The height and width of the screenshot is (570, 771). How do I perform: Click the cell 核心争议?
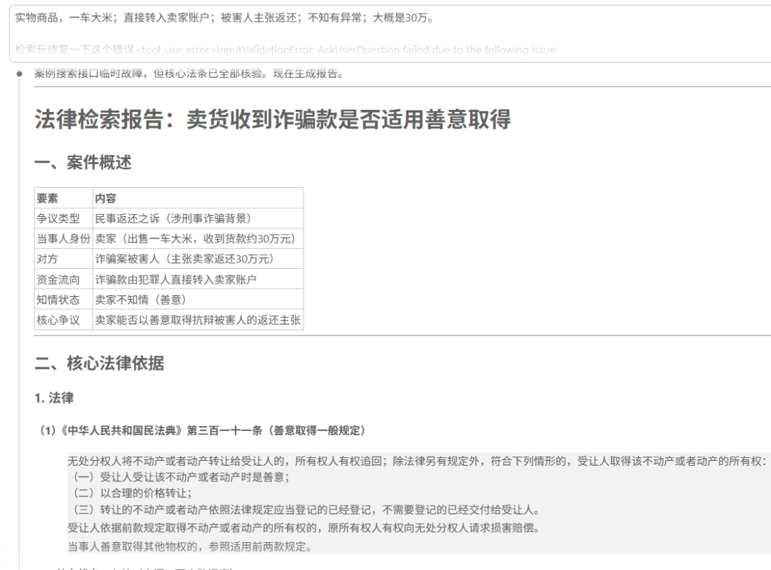pos(64,320)
